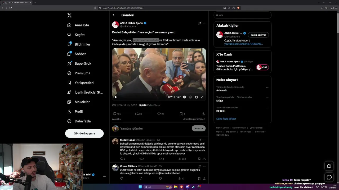Open Premium+ in the sidebar
This screenshot has width=339, height=190.
[x=79, y=73]
